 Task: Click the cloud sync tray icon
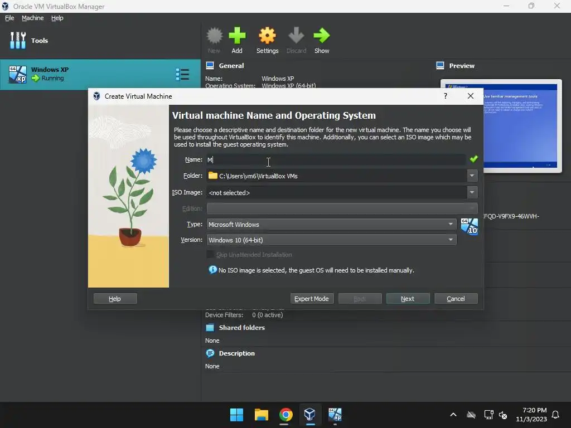point(471,415)
